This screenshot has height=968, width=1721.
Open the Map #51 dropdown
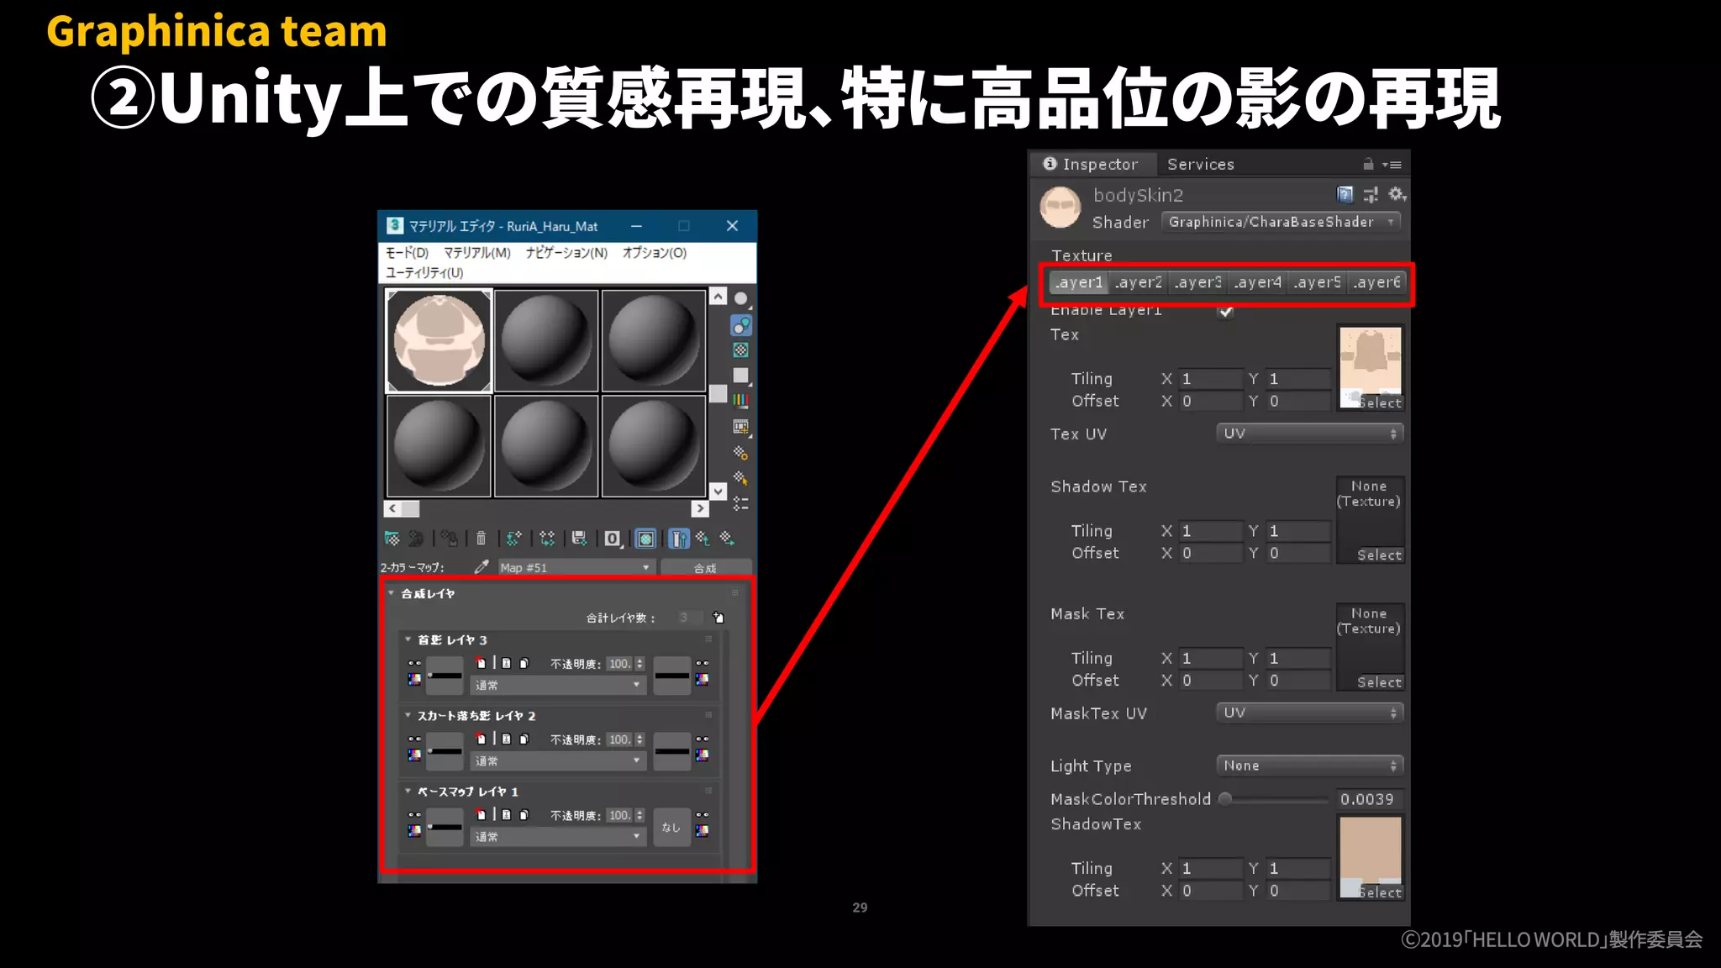click(576, 567)
